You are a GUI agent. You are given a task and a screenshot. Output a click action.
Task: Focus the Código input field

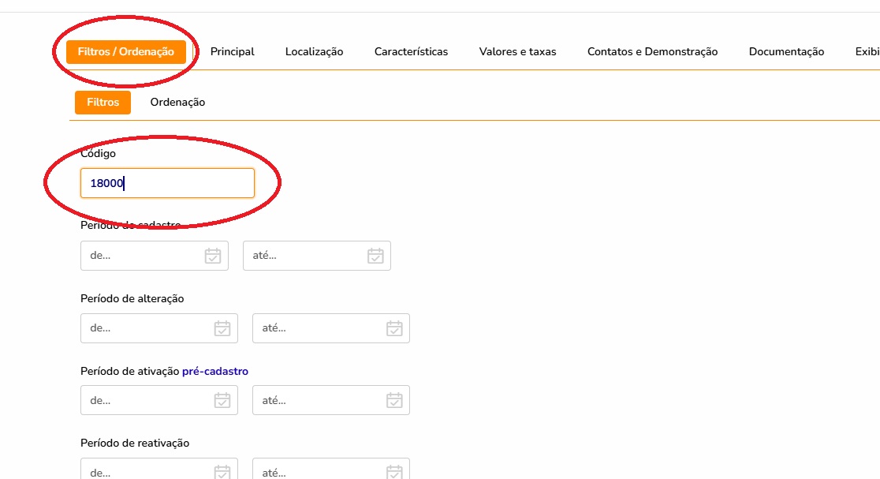point(167,183)
